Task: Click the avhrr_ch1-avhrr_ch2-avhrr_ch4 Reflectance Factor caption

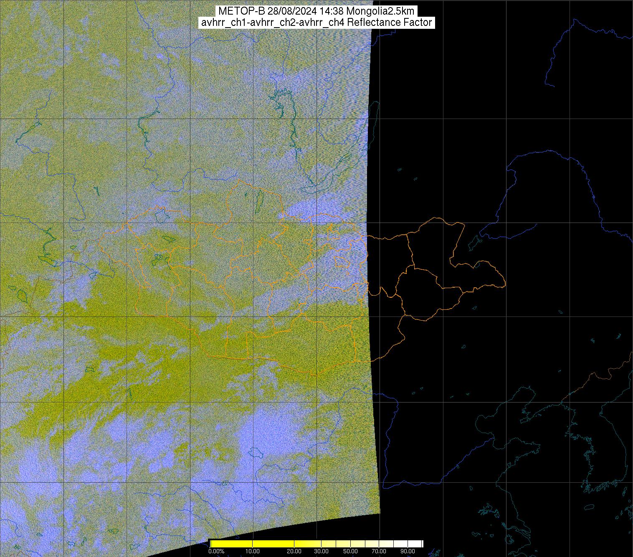Action: click(x=316, y=23)
